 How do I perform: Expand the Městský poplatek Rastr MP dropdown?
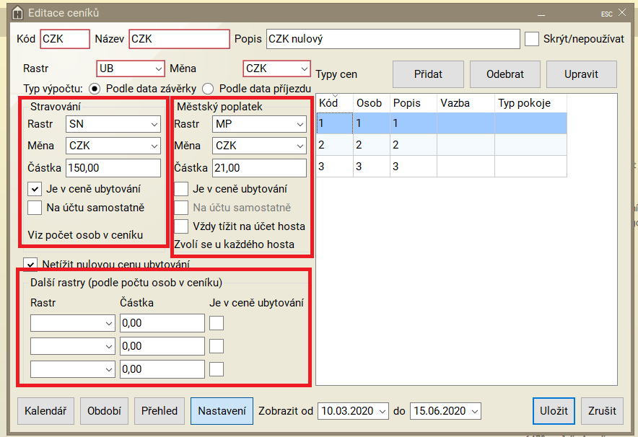tap(260, 124)
